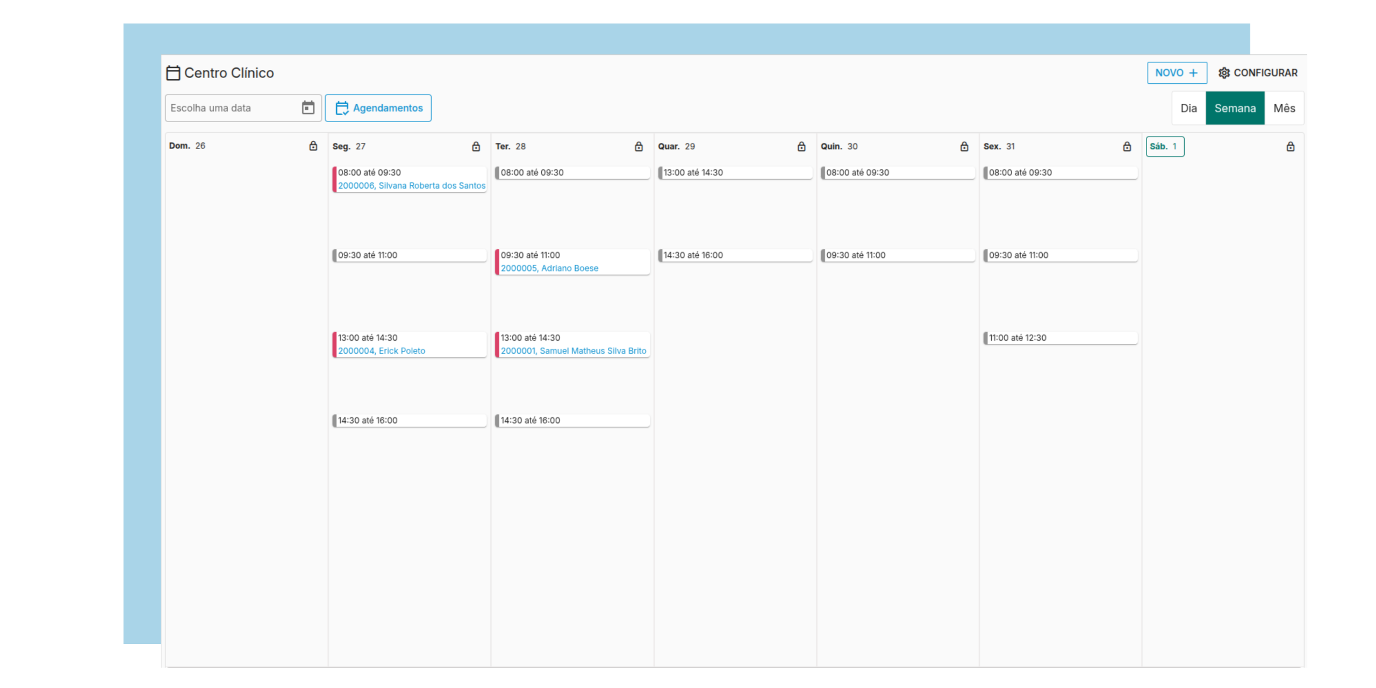Click the lock icon on Dom. 26
The width and height of the screenshot is (1376, 688).
(313, 146)
